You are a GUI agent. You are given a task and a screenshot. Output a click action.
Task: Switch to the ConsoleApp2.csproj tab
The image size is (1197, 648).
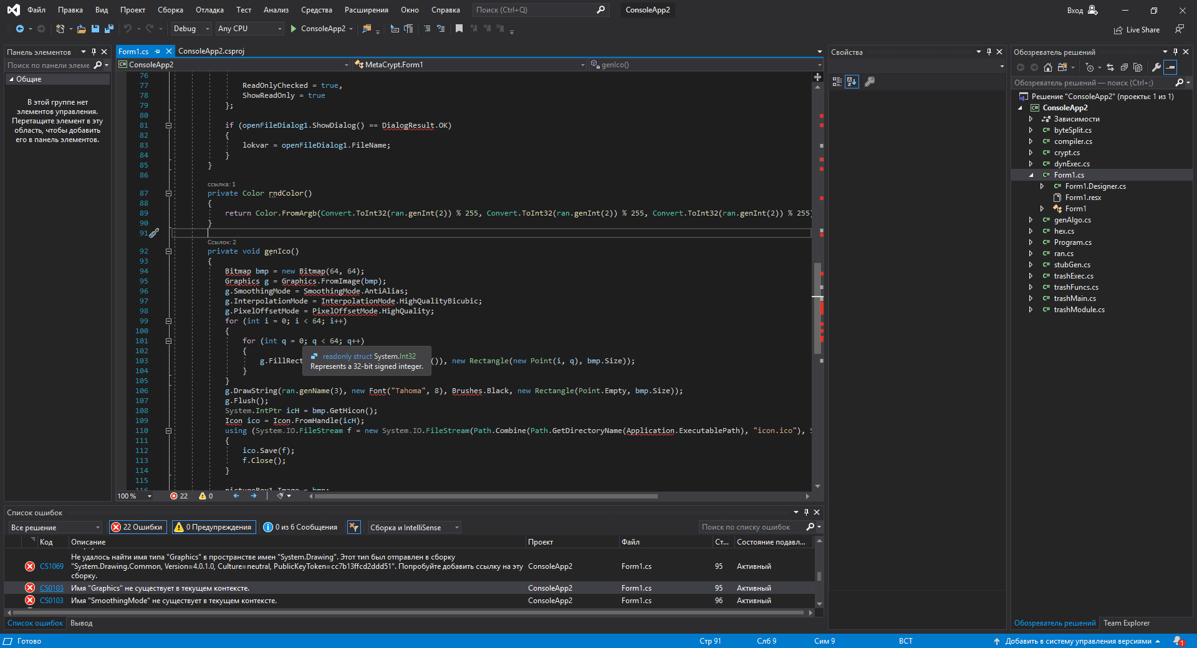pos(211,51)
